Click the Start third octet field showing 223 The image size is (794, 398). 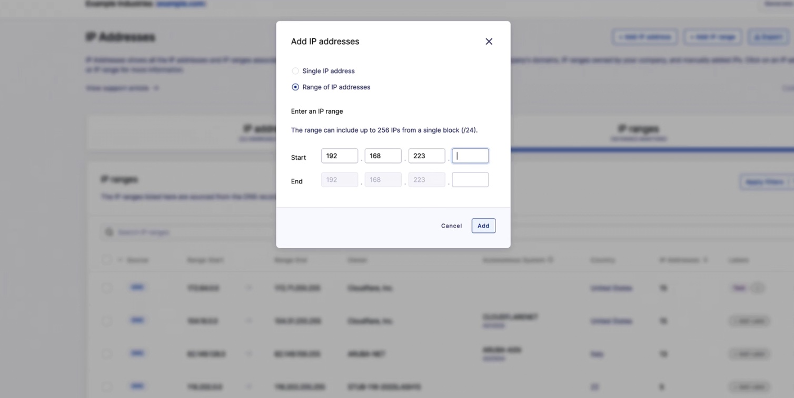click(x=426, y=156)
